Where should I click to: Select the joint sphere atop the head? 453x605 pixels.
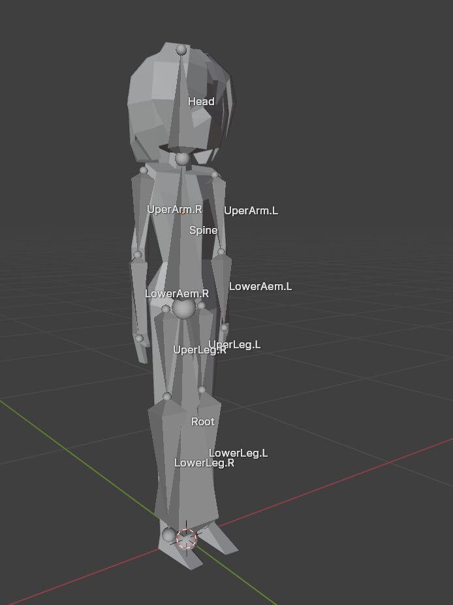(181, 50)
